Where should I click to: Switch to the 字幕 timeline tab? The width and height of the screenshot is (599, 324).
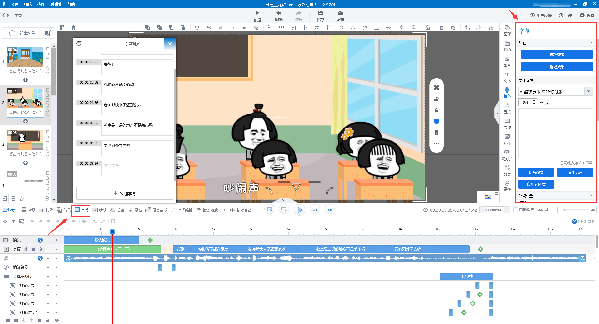point(81,210)
